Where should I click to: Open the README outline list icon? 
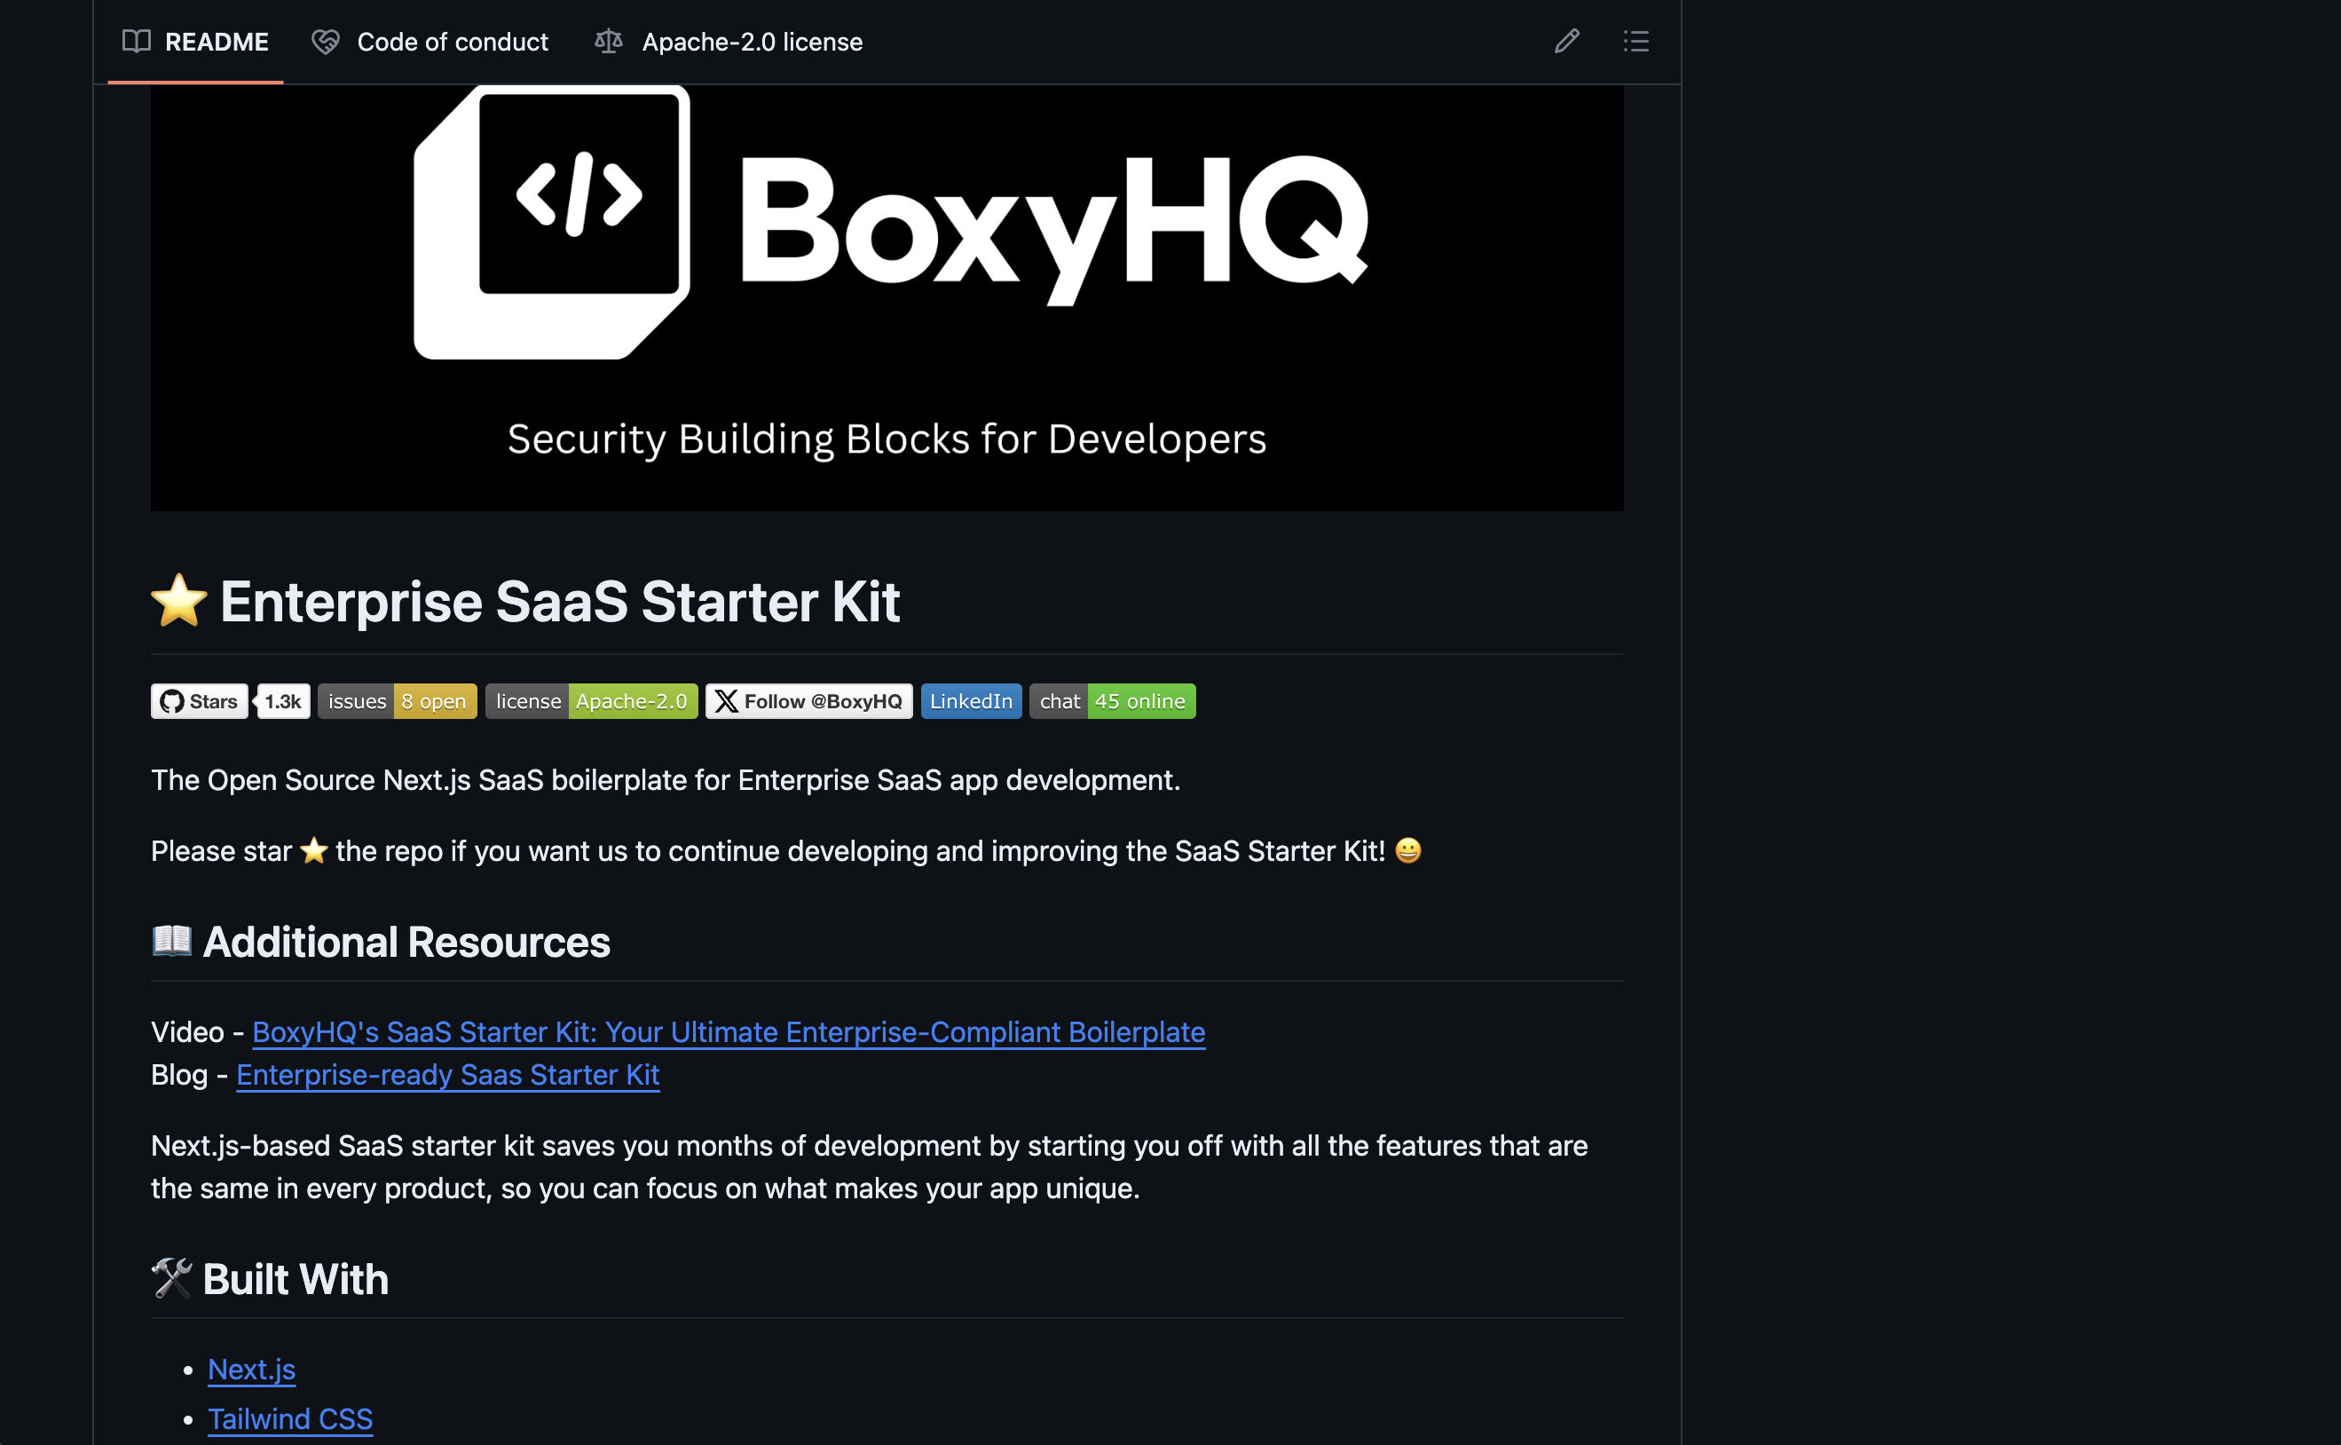1636,41
